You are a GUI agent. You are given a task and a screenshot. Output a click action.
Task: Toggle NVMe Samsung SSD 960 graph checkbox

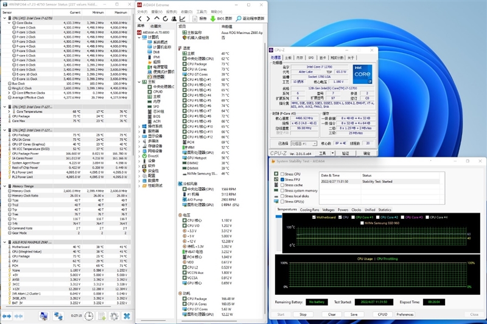(362, 223)
